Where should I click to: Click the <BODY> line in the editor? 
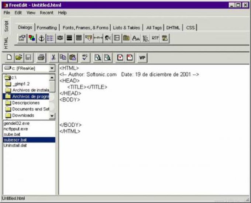(70, 100)
